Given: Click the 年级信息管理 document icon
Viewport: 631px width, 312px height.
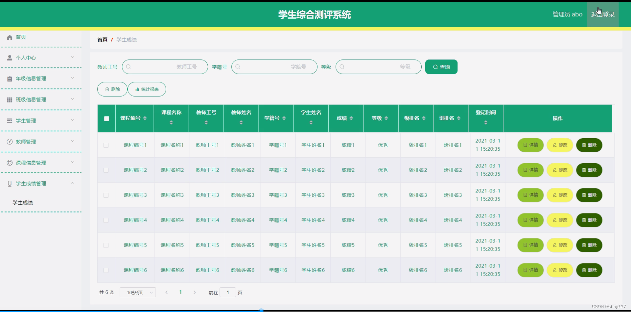Looking at the screenshot, I should point(9,78).
